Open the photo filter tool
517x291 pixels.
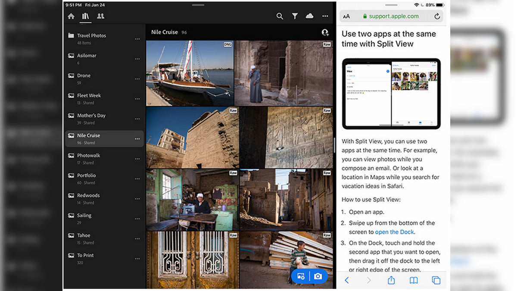point(295,16)
